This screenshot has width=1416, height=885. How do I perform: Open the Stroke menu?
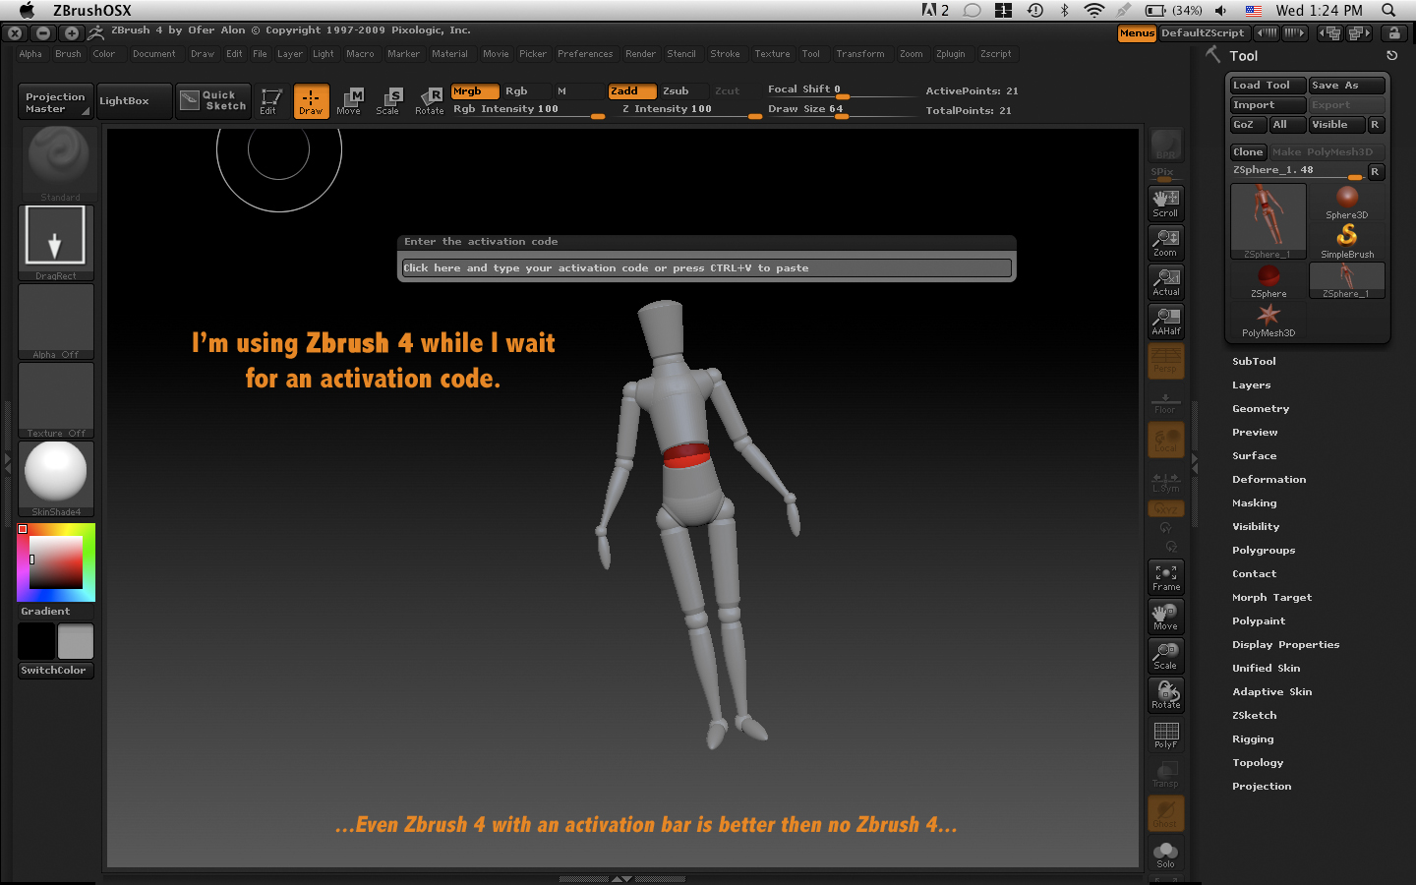pyautogui.click(x=725, y=54)
